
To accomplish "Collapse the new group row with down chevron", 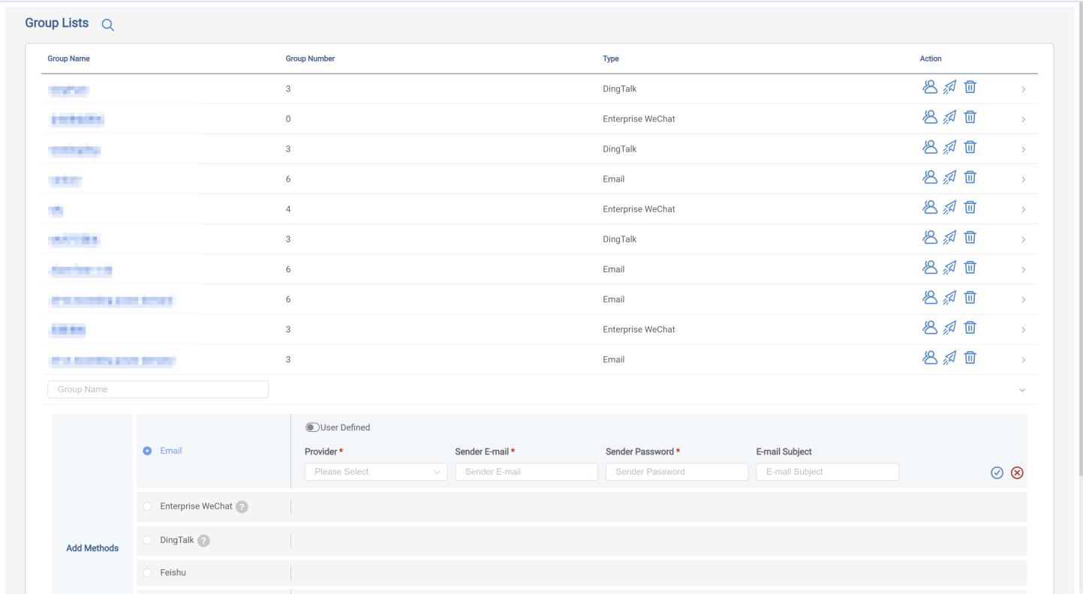I will pos(1021,390).
